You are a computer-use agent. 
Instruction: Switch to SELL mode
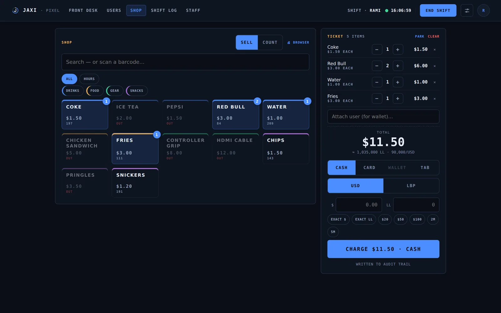click(247, 42)
